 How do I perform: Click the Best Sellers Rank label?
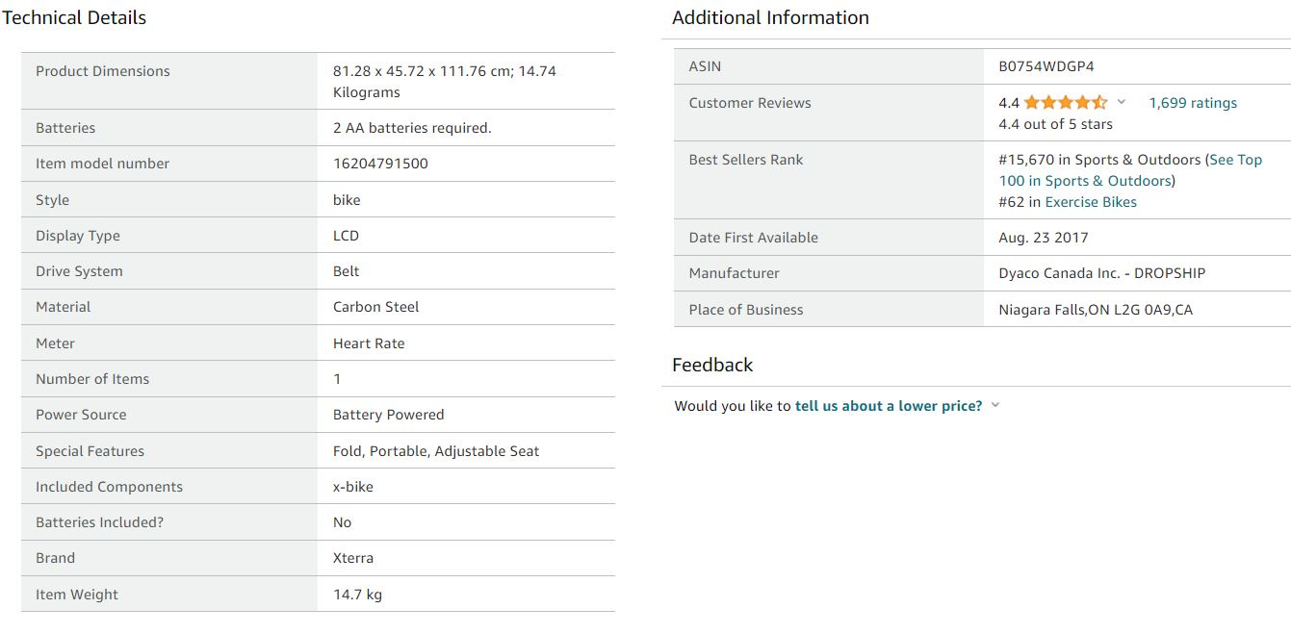(746, 160)
